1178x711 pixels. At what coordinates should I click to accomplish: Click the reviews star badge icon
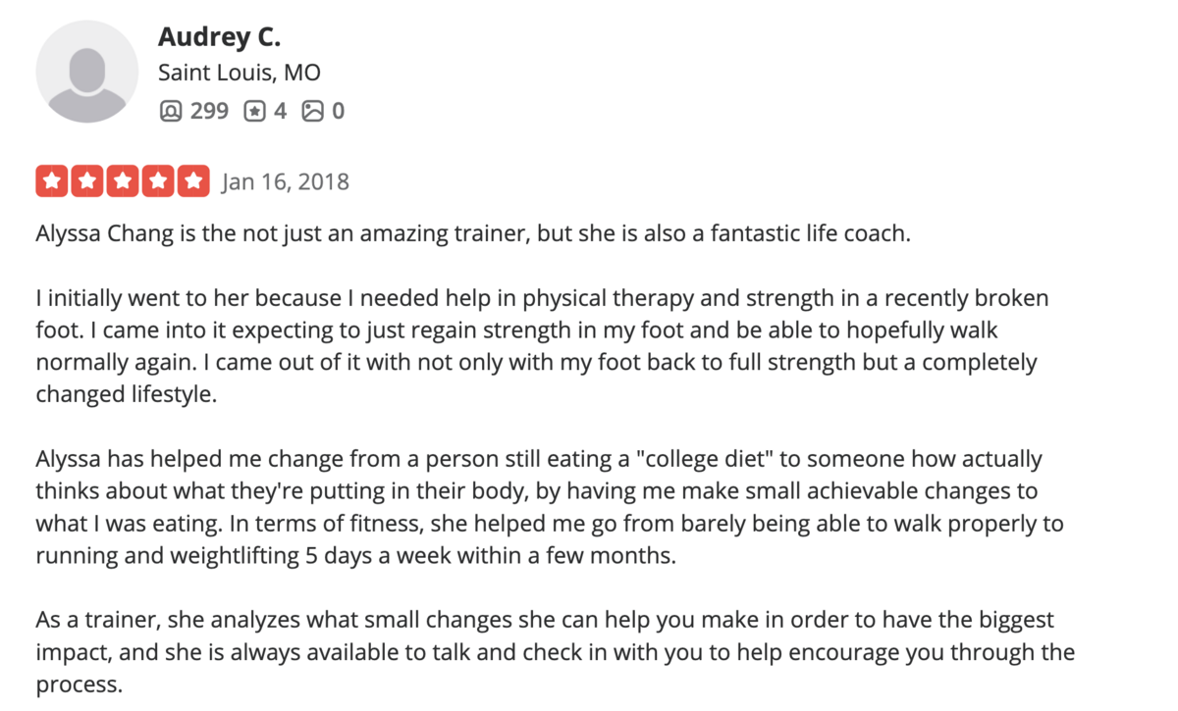(254, 111)
